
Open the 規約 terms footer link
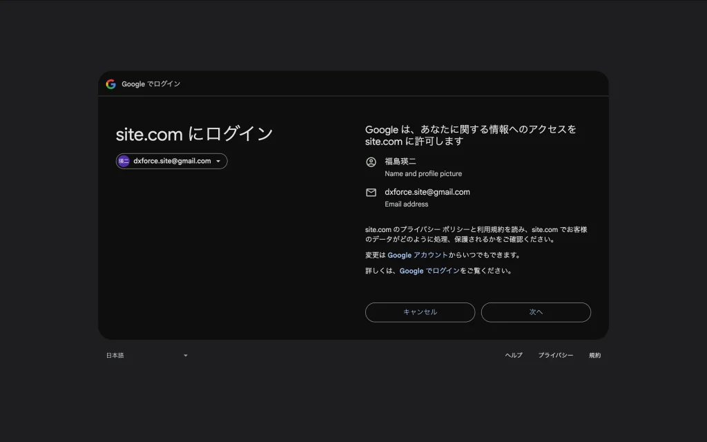point(594,356)
